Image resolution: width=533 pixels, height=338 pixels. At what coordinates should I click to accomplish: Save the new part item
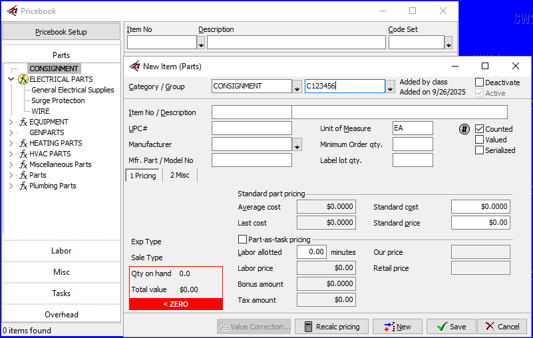[450, 327]
